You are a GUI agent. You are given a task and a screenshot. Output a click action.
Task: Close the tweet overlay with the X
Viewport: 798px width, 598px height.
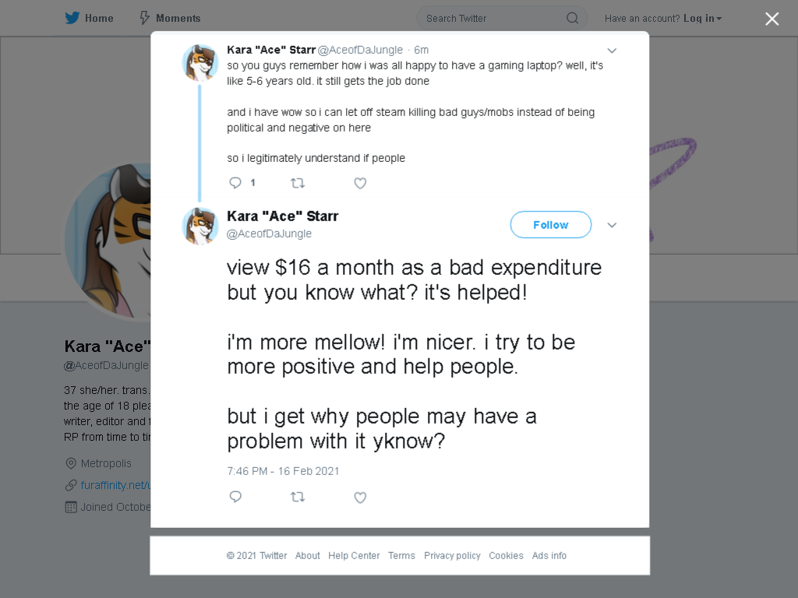772,19
